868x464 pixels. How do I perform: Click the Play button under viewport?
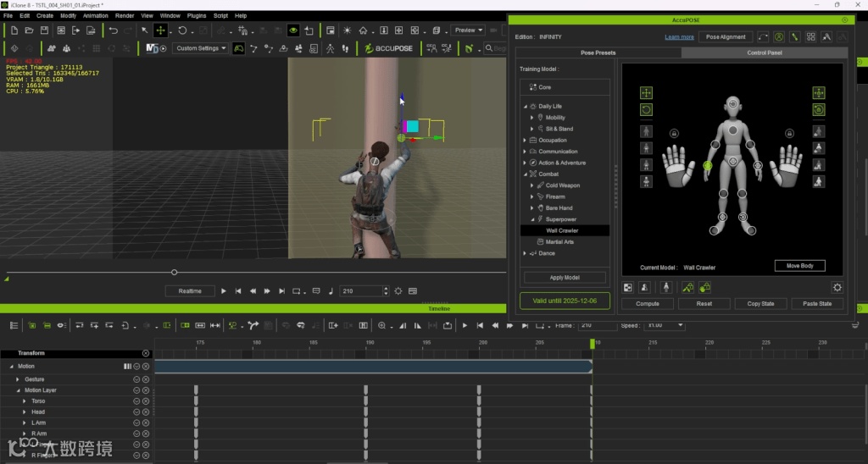pyautogui.click(x=224, y=291)
